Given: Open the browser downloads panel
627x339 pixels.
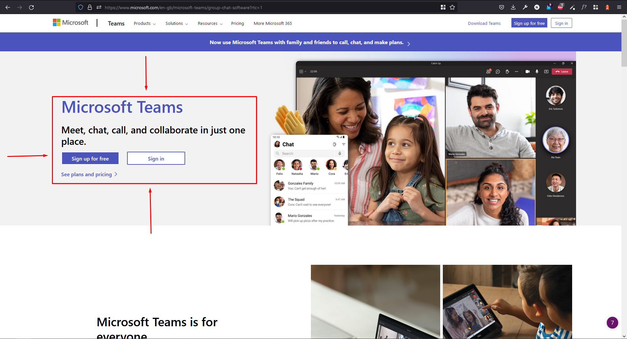Looking at the screenshot, I should point(513,7).
